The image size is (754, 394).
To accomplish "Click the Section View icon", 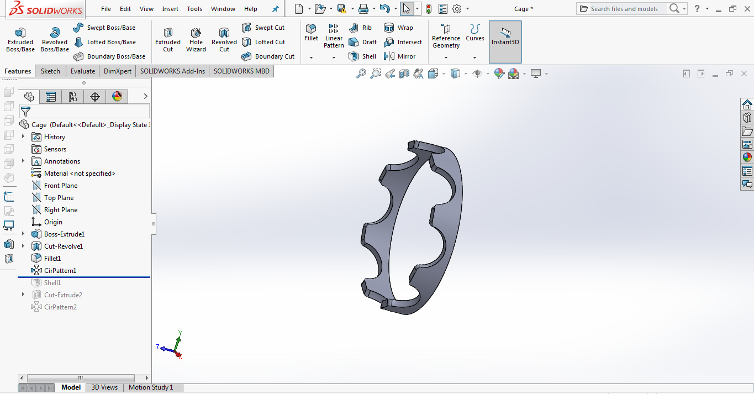I will [x=404, y=73].
